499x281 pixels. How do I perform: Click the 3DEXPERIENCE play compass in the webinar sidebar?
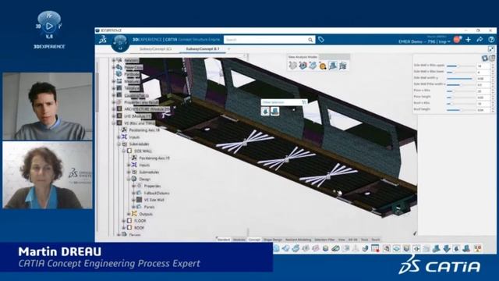point(49,25)
